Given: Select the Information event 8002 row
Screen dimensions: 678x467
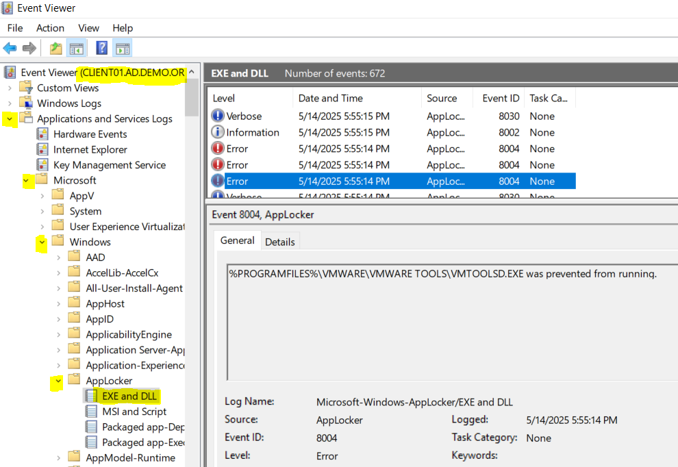Looking at the screenshot, I should click(392, 132).
